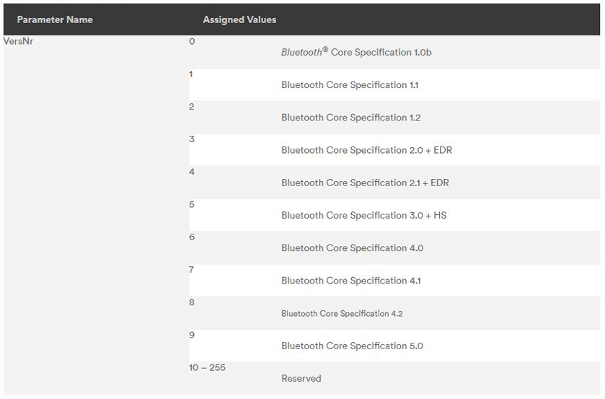
Task: Click the Bluetooth Core Specification 4.0 entry
Action: 352,248
